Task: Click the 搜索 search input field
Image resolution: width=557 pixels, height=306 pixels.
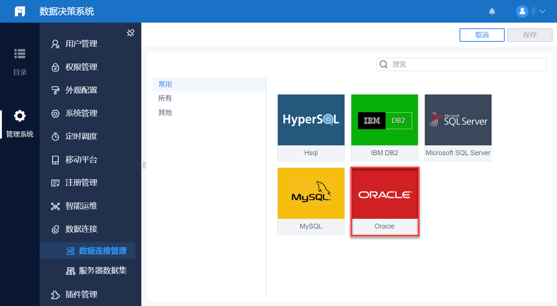Action: (462, 64)
